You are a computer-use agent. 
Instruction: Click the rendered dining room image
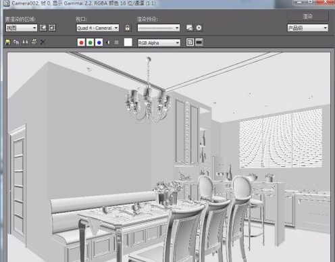click(169, 157)
